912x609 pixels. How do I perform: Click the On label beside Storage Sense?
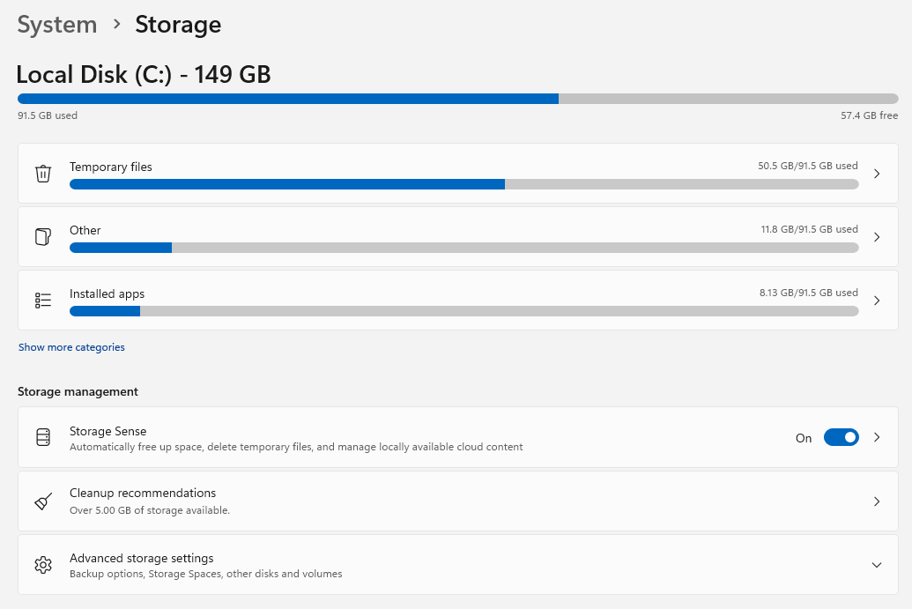[803, 437]
